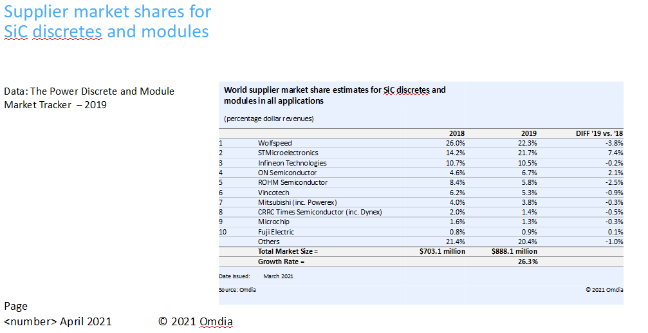Screen dimensions: 648x333
Task: Click the 'Source: Omdia' footnote
Action: (x=237, y=290)
